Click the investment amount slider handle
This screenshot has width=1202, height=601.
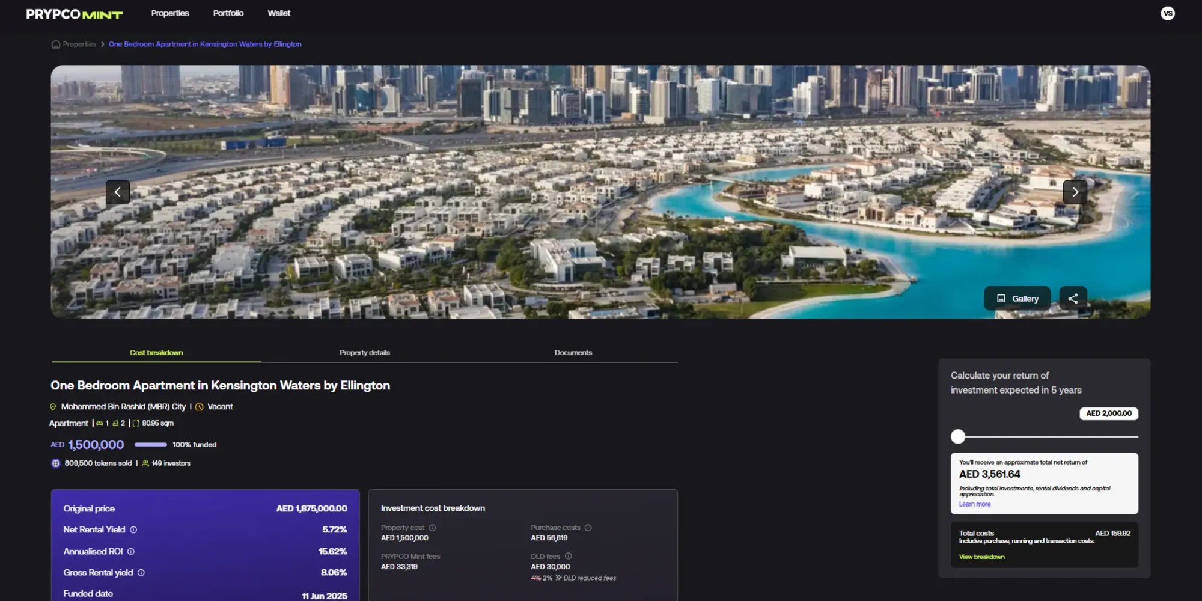[959, 437]
